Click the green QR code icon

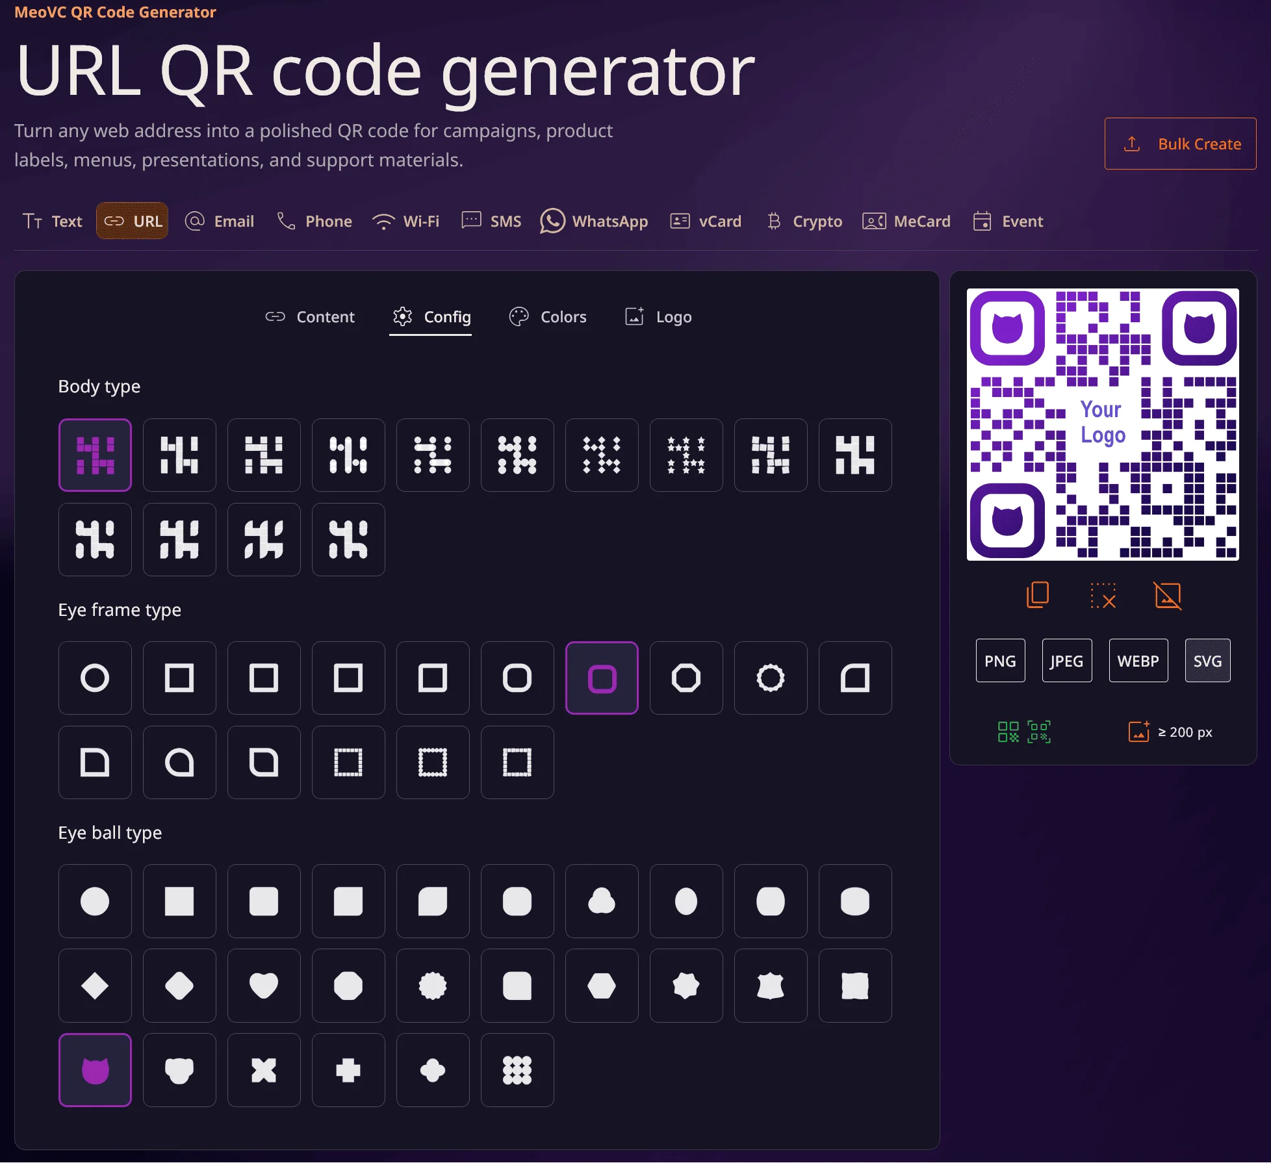[1008, 732]
